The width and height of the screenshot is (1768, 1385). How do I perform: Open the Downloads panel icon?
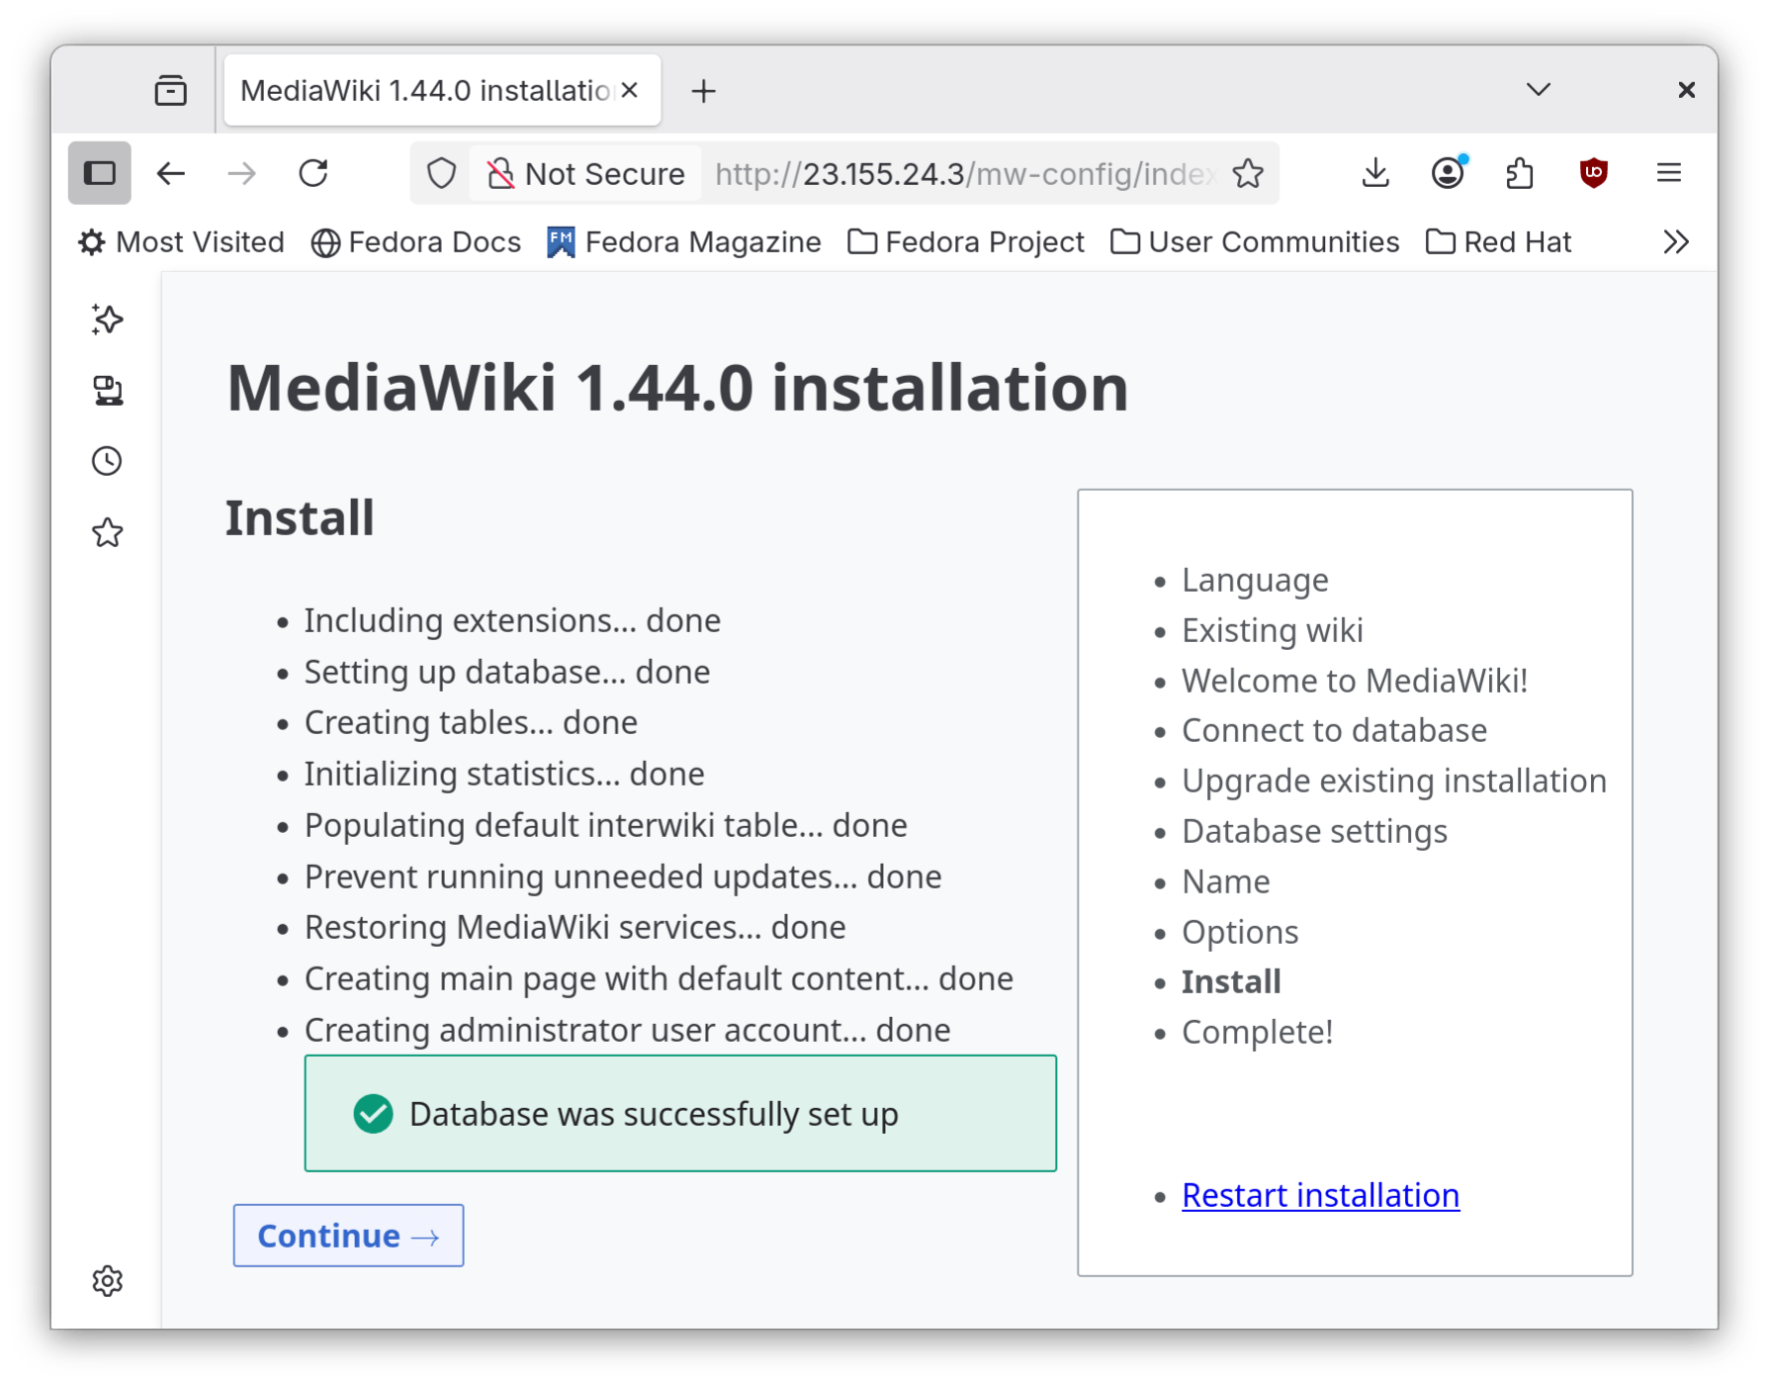tap(1374, 173)
